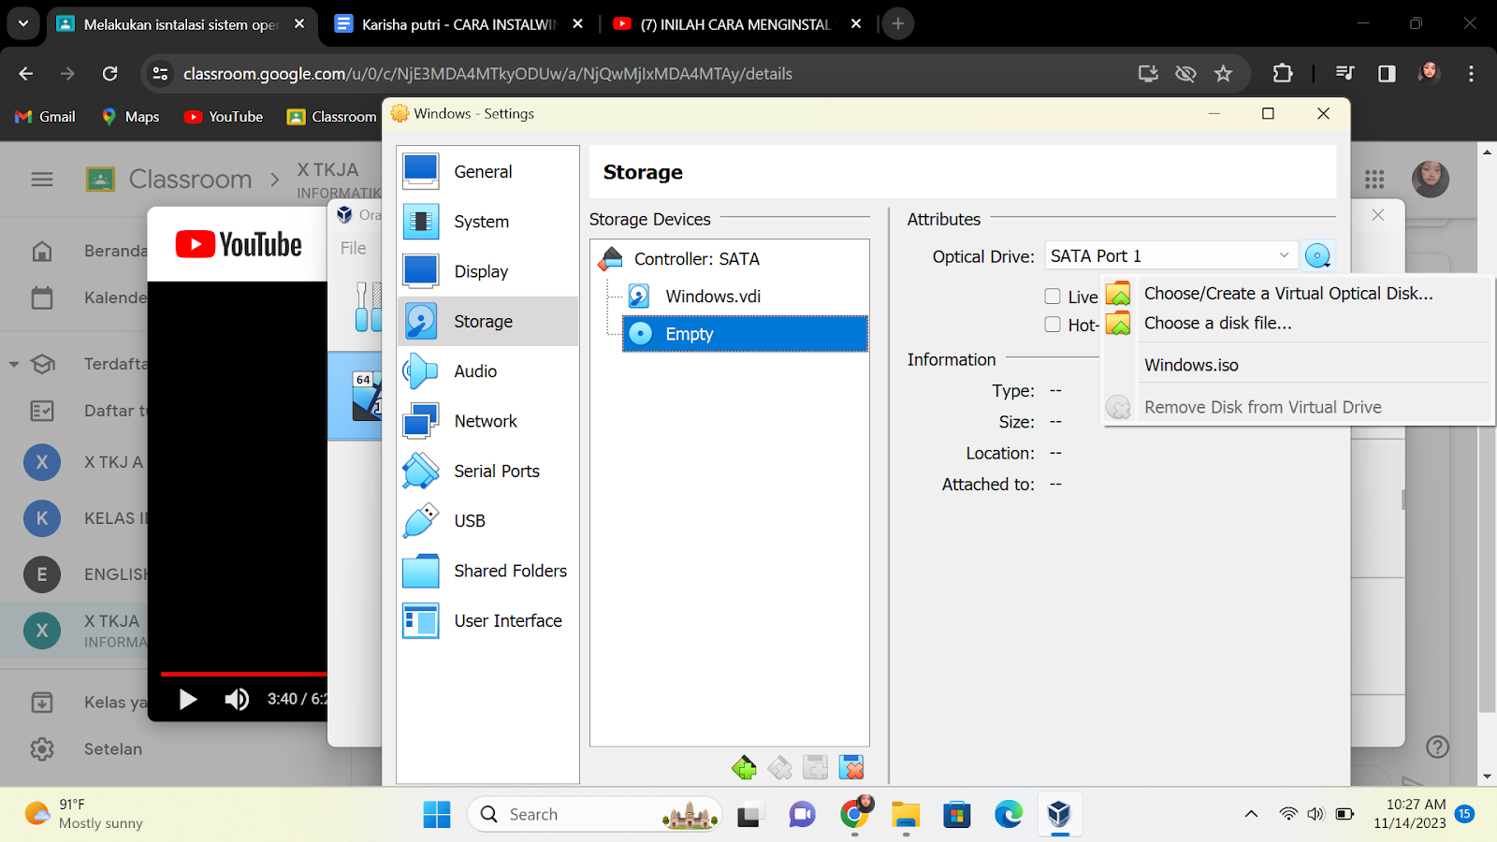Click the address bar URL
The width and height of the screenshot is (1497, 842).
[x=487, y=73]
